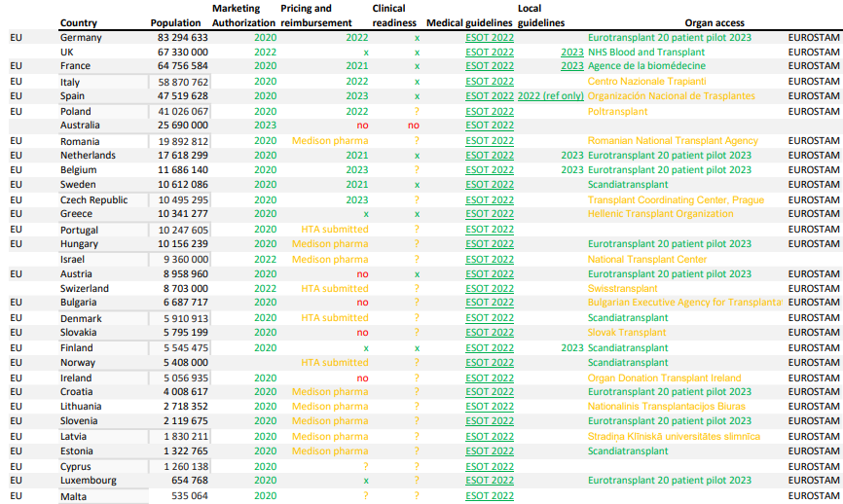Select the Population column header
The width and height of the screenshot is (843, 504).
(175, 23)
